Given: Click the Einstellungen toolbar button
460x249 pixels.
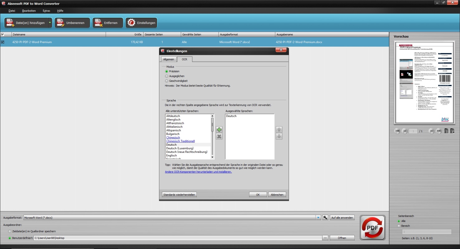Looking at the screenshot, I should (x=141, y=23).
